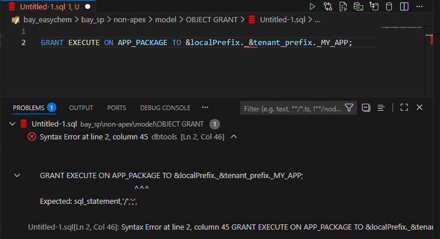Switch to the PROBLEMS tab

35,108
